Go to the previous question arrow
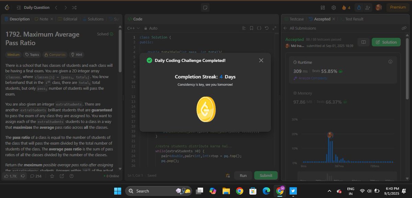The width and height of the screenshot is (412, 198). [56, 8]
